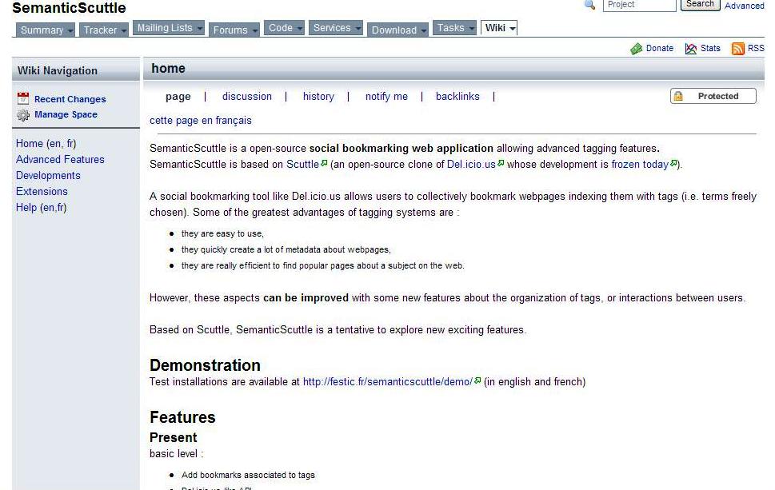
Task: Open the Donate link
Action: (659, 49)
